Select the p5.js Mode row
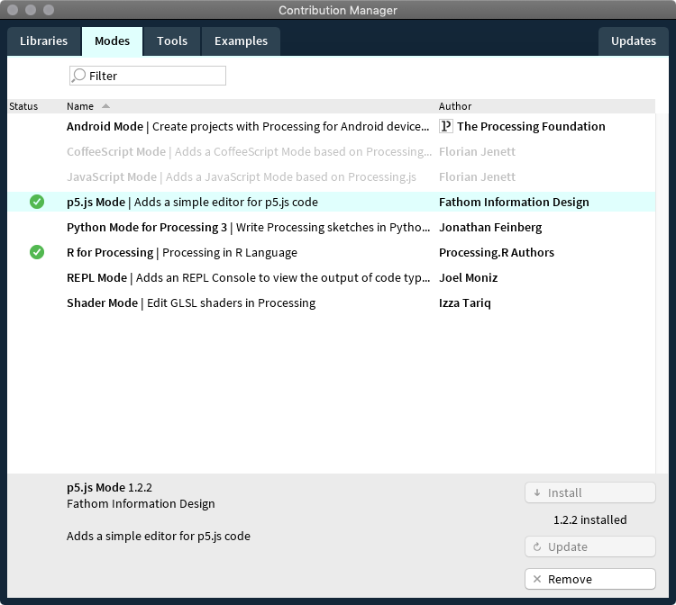Image resolution: width=676 pixels, height=605 pixels. (x=331, y=202)
